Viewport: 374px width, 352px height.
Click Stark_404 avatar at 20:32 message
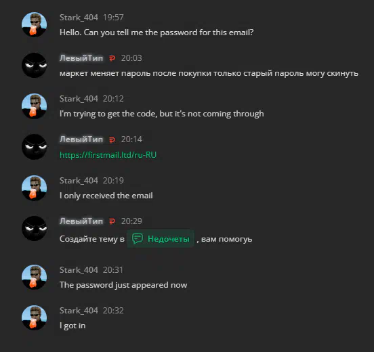tap(34, 317)
